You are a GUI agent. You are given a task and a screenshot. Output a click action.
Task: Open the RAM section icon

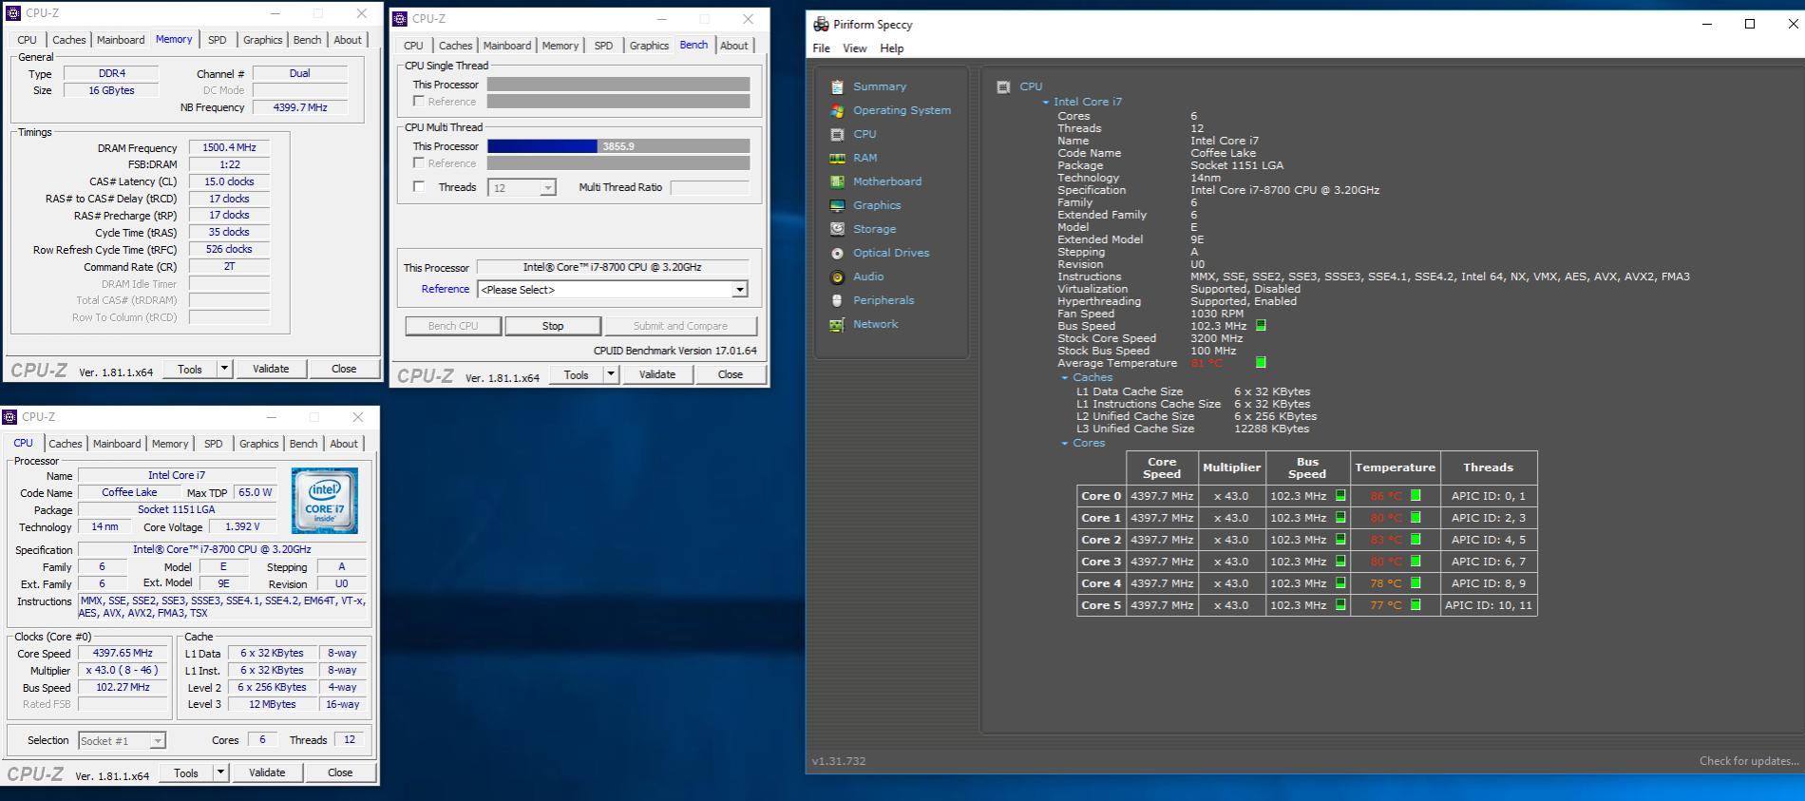coord(837,158)
